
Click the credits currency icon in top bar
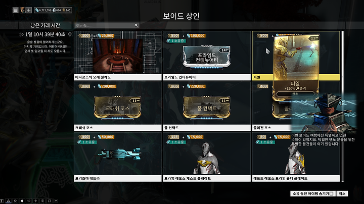(37, 10)
